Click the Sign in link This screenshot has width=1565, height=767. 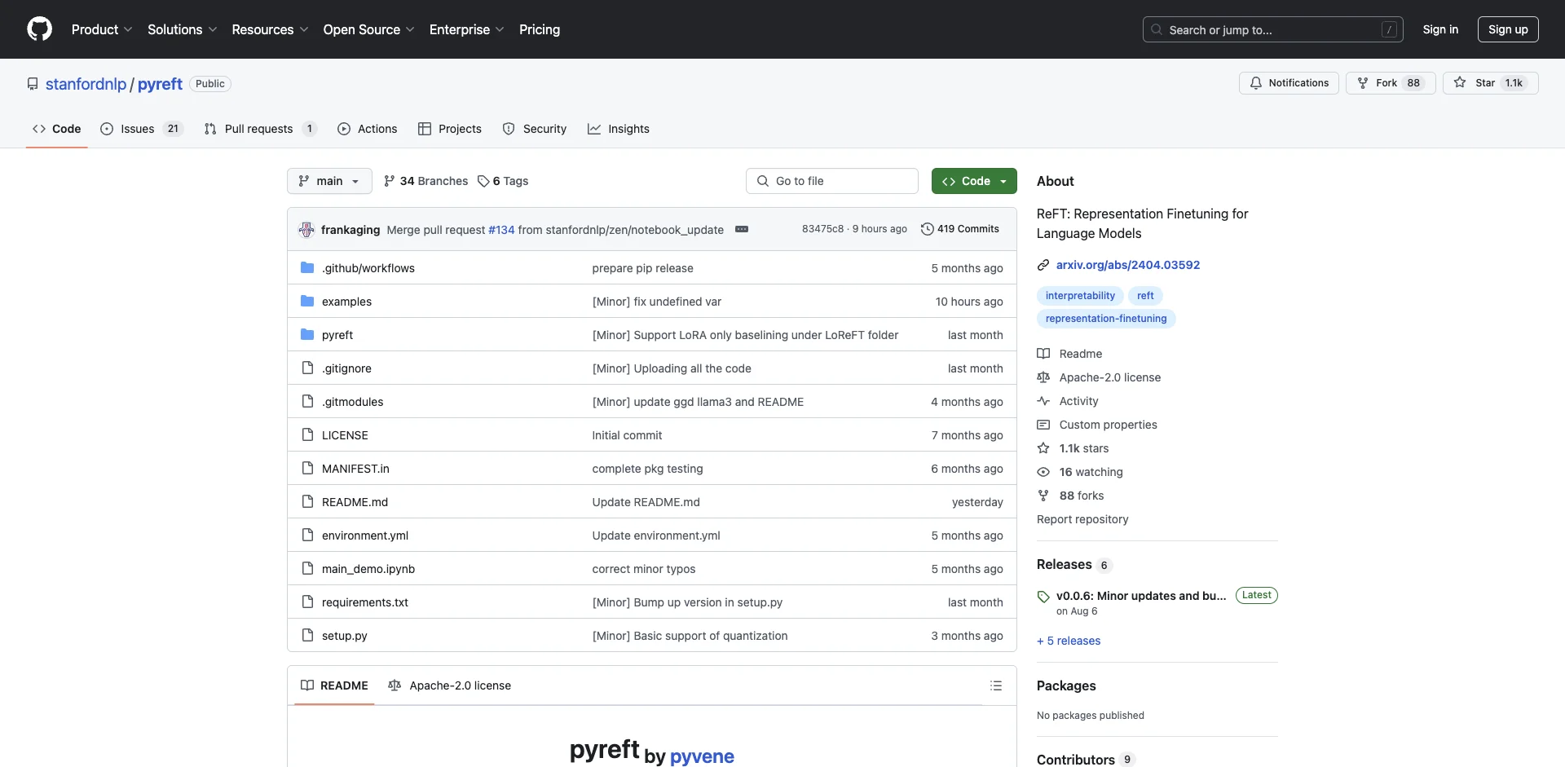(1440, 29)
